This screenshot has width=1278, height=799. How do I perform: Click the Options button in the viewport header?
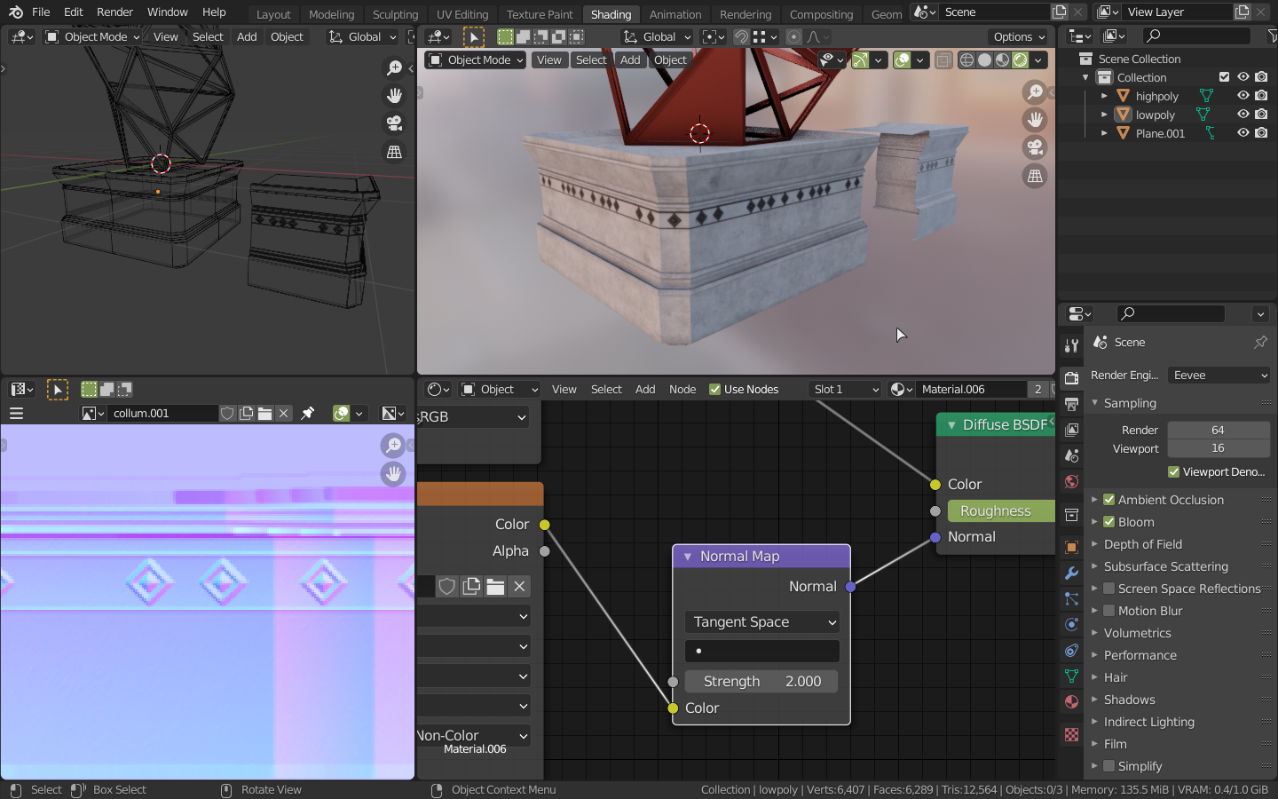pos(1019,36)
